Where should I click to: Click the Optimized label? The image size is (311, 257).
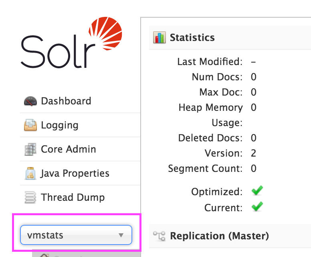point(217,192)
